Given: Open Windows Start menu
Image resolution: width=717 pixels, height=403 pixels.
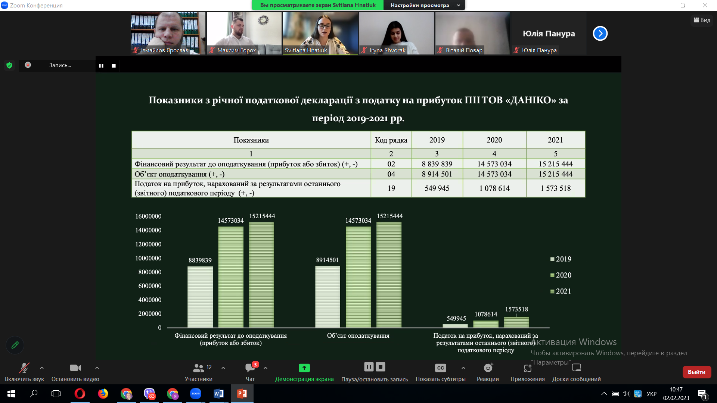Looking at the screenshot, I should point(11,394).
